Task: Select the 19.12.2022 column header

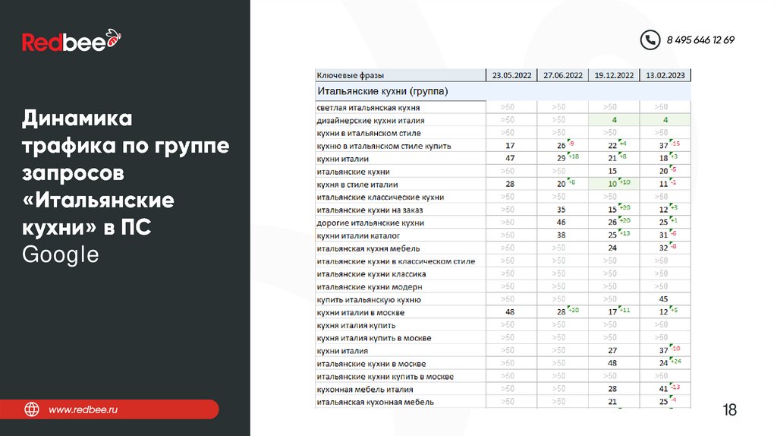Action: pyautogui.click(x=614, y=75)
